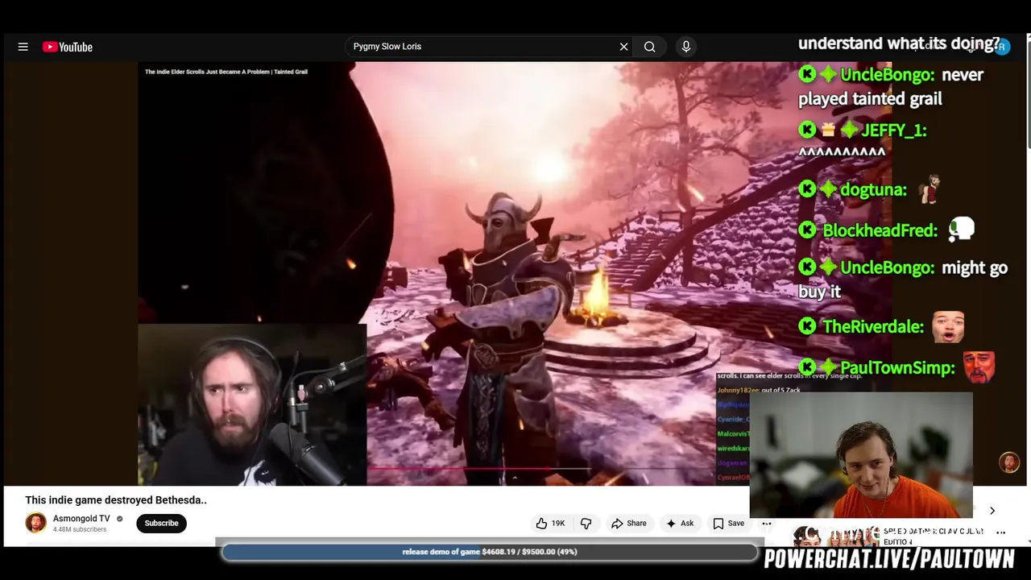Open the Speed Dating Edition recommended video title

click(933, 536)
